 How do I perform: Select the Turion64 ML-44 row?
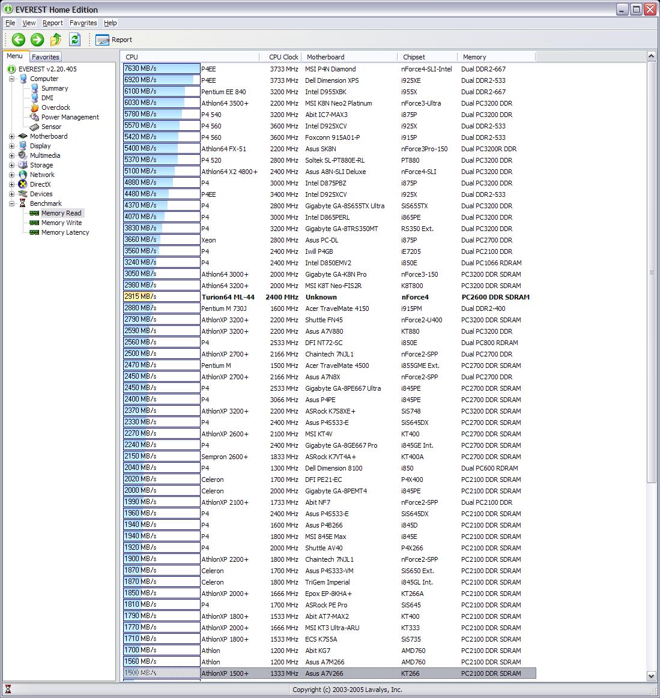(330, 297)
